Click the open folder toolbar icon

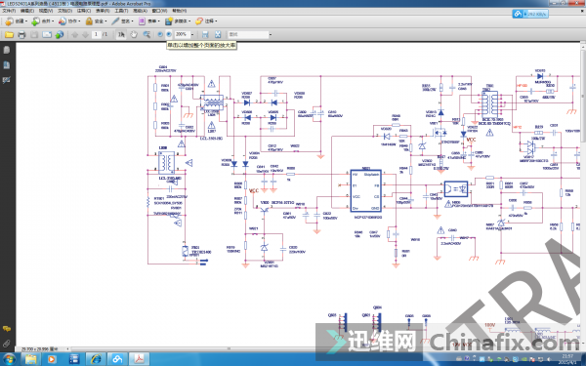(9, 35)
